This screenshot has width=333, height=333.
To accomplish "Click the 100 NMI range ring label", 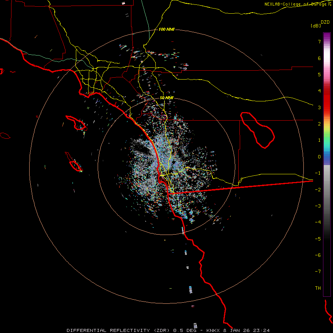I will pyautogui.click(x=166, y=29).
